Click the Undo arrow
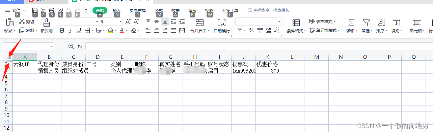 click(69, 10)
